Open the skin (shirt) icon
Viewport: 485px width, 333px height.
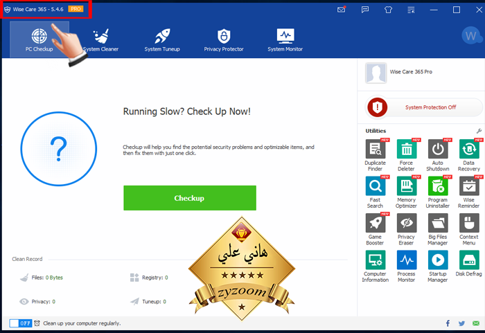(388, 10)
